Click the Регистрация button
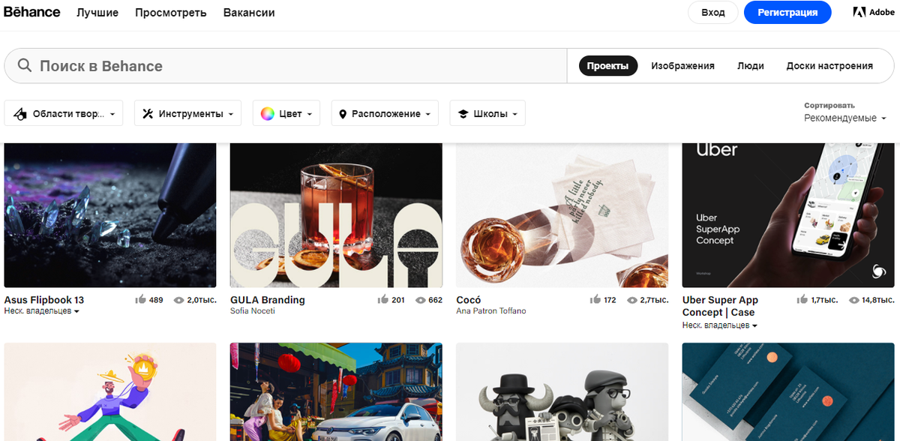The width and height of the screenshot is (900, 441). [x=787, y=12]
